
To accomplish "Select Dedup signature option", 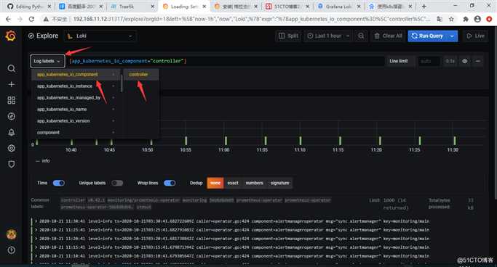I will 279,183.
